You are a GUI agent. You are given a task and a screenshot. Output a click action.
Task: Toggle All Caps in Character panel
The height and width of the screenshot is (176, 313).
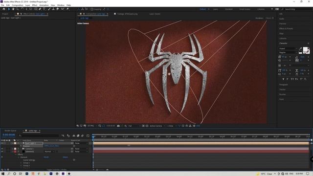tap(292, 79)
